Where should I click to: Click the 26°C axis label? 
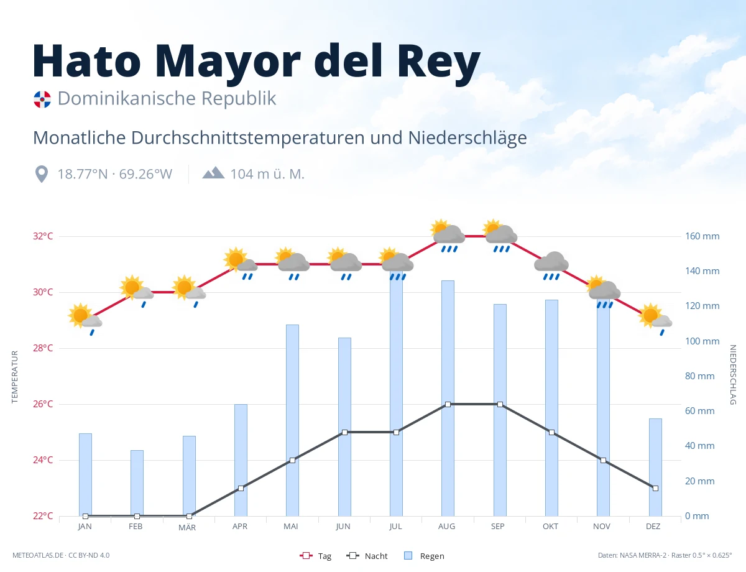pos(42,404)
